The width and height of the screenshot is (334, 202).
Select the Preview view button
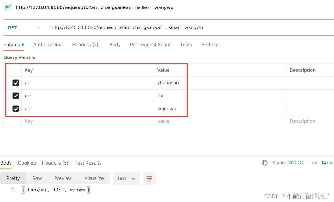[63, 178]
